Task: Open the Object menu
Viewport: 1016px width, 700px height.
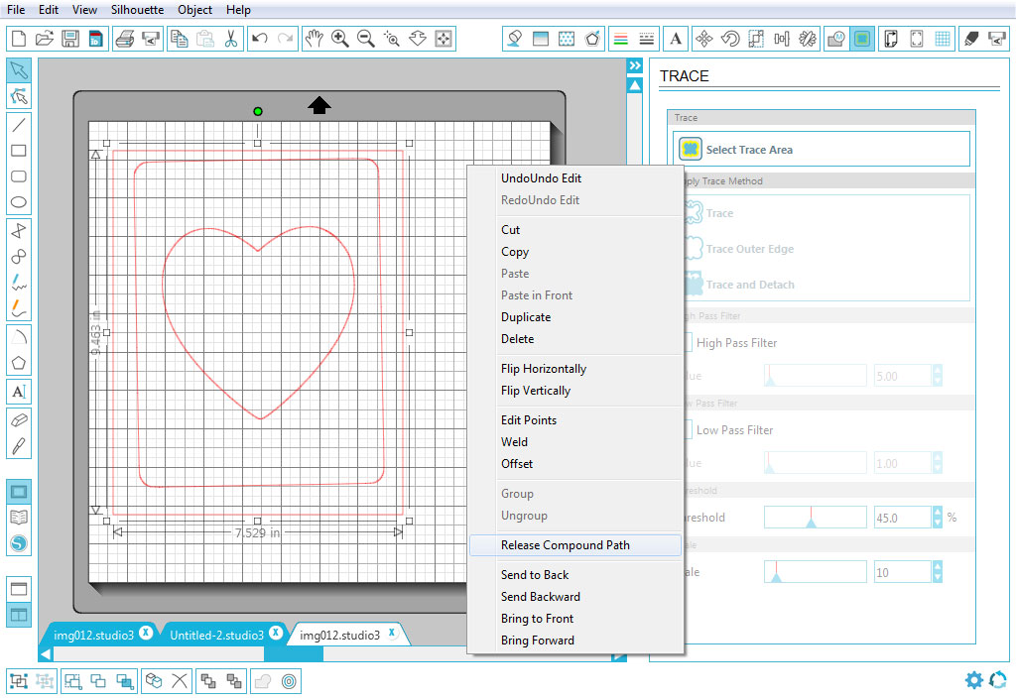Action: tap(195, 10)
